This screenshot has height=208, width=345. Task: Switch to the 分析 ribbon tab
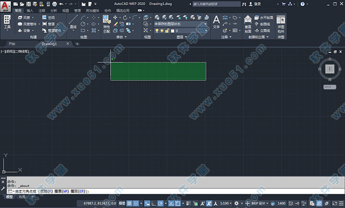tap(53, 11)
